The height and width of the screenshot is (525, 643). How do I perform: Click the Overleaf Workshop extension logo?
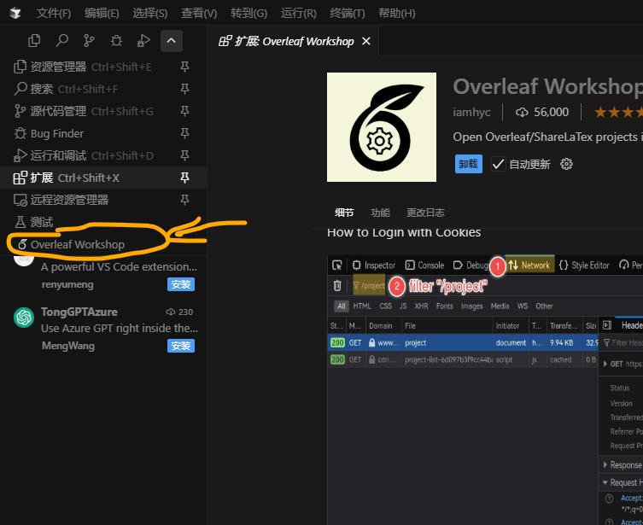[382, 127]
